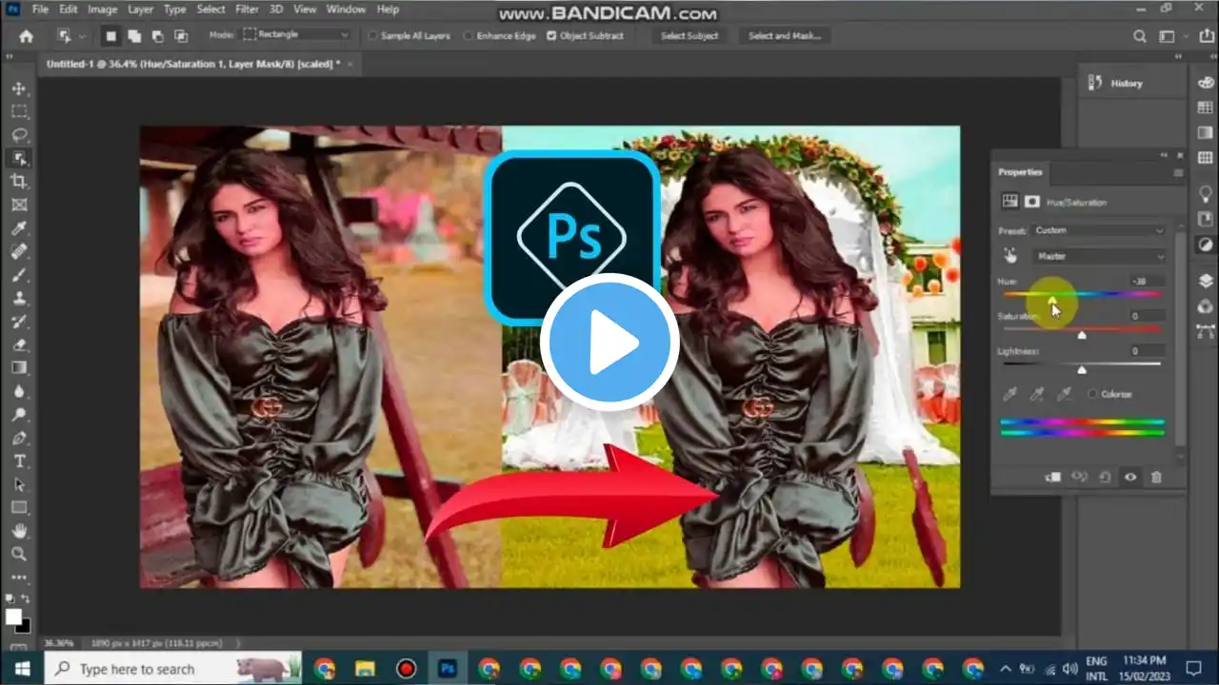Click the Windows Start button
This screenshot has width=1219, height=685.
pos(22,668)
